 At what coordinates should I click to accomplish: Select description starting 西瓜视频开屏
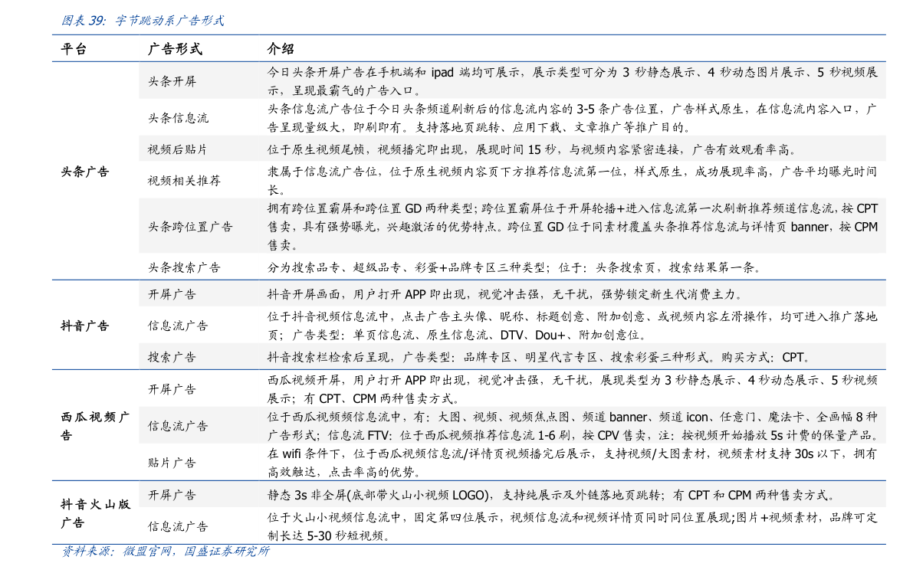tap(573, 389)
